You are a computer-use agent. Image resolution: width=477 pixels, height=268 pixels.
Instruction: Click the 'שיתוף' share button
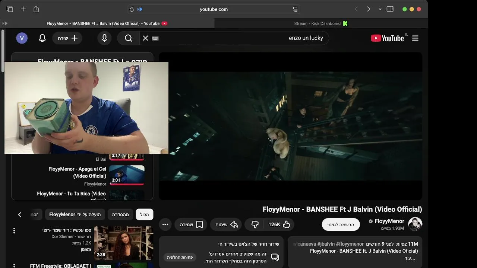pos(227,224)
